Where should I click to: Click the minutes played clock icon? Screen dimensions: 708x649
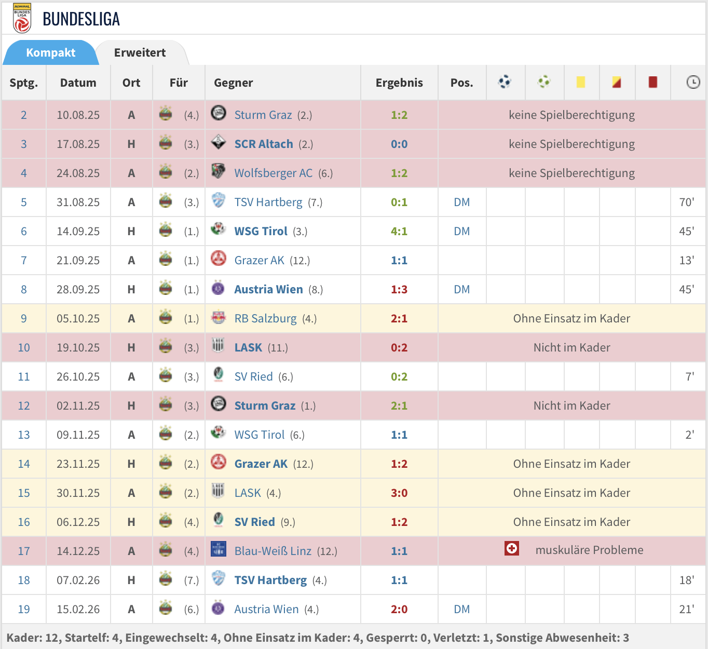[x=693, y=82]
